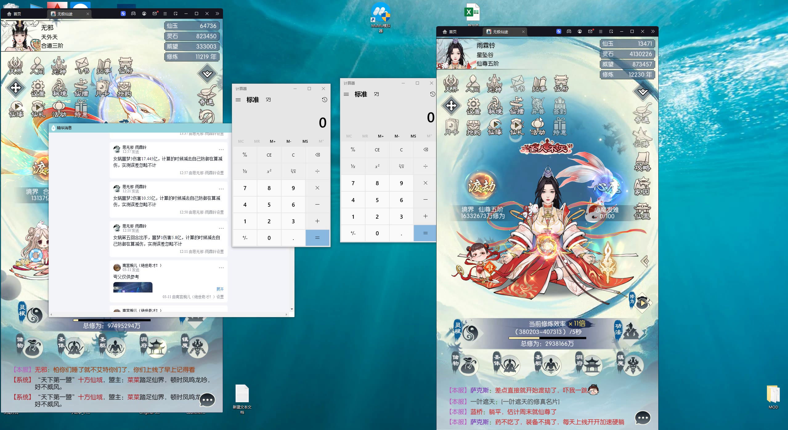
Task: Open 飞书 mail icon in right game window
Action: click(518, 83)
